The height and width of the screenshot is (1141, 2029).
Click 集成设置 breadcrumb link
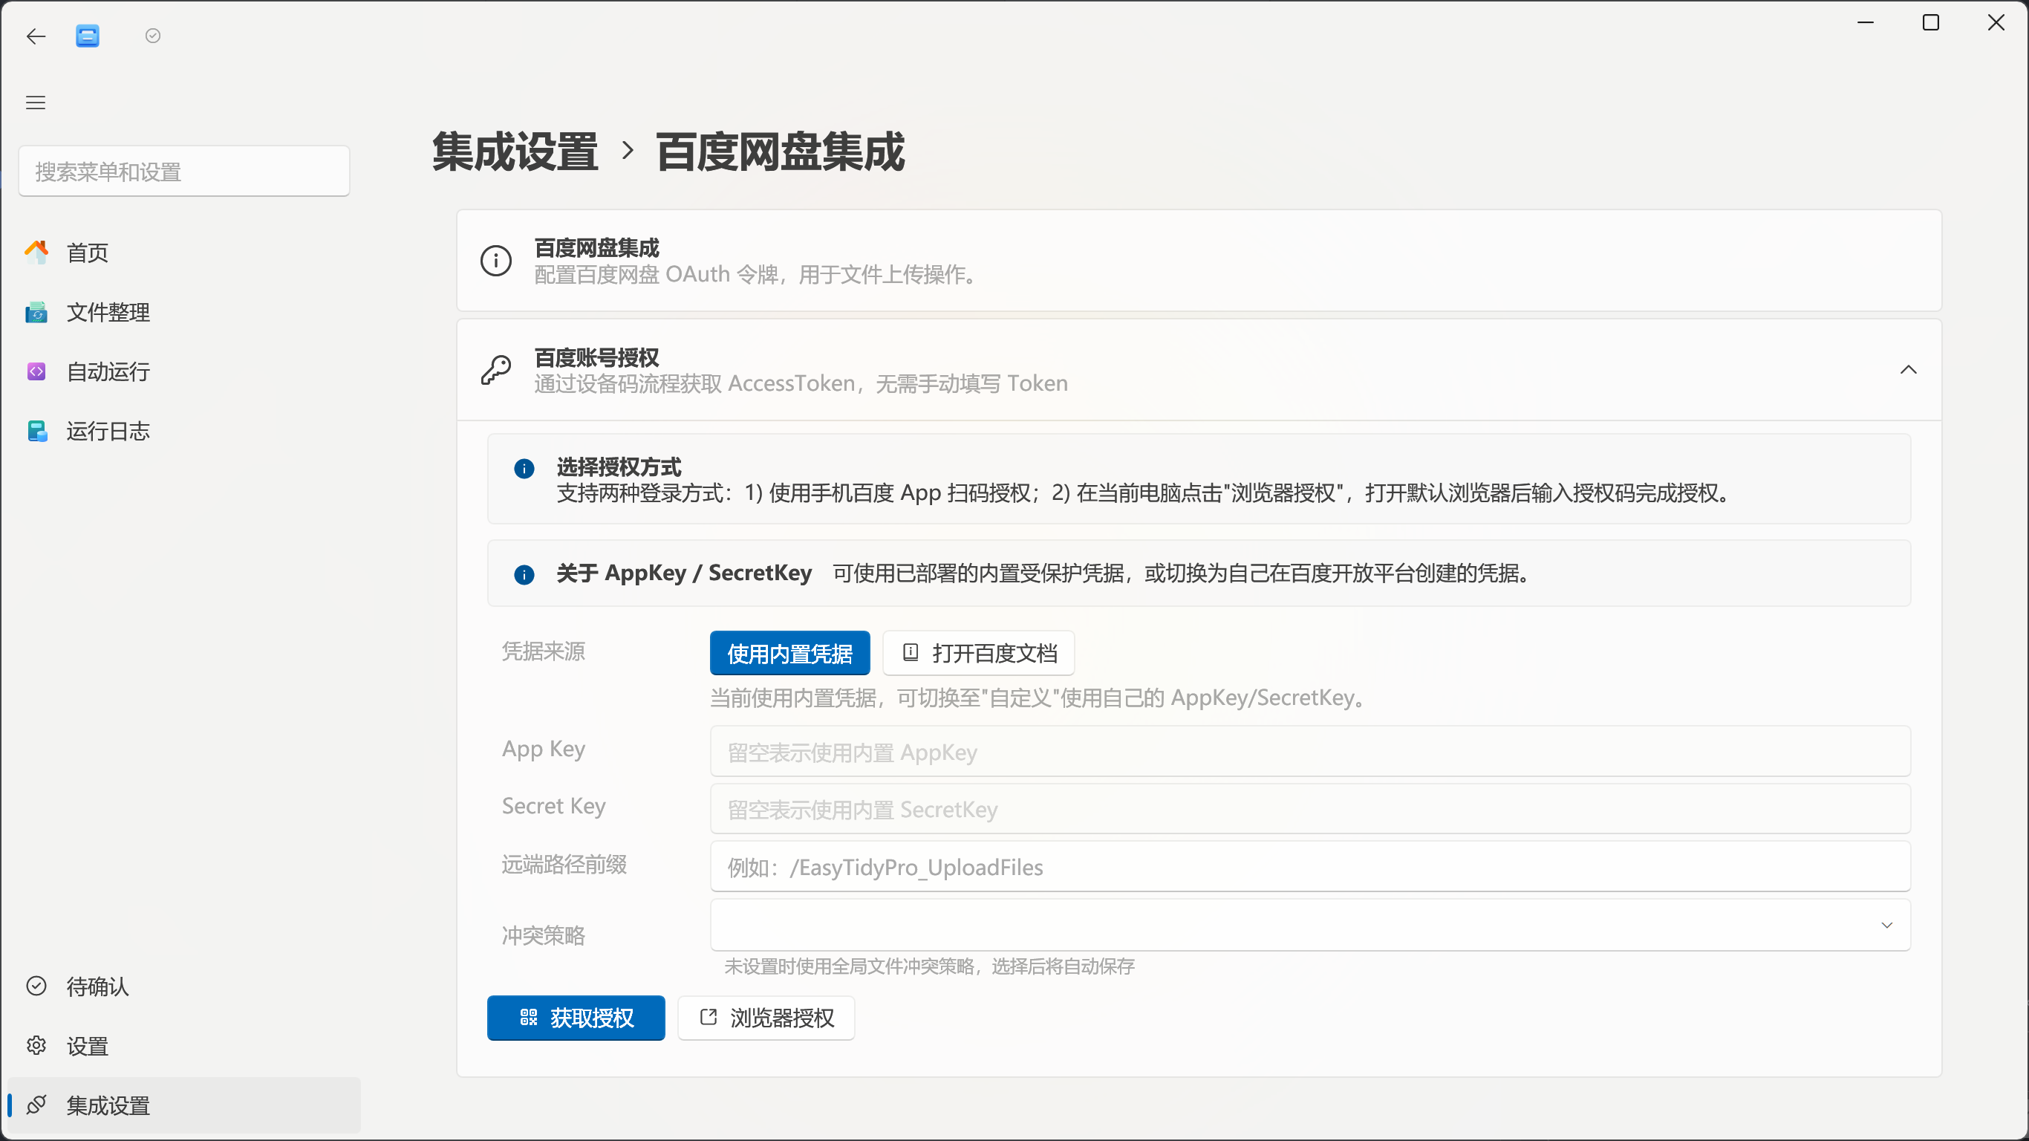[515, 152]
